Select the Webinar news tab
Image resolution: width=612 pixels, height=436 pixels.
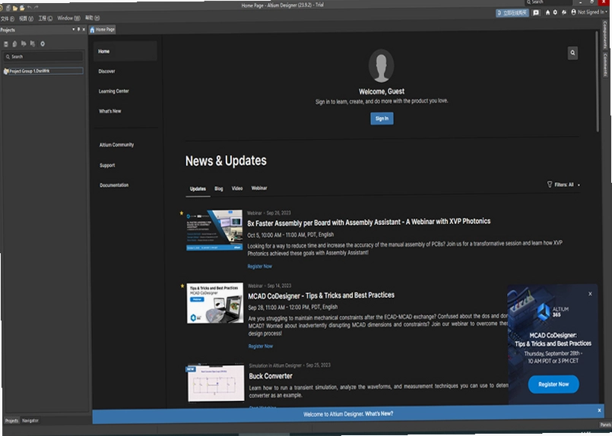[259, 188]
